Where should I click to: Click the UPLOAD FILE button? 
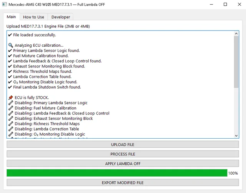tap(123, 144)
